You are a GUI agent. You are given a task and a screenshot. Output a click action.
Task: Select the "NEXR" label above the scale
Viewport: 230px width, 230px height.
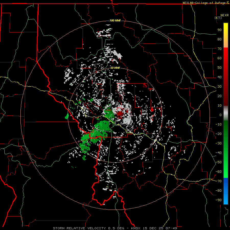click(x=225, y=15)
